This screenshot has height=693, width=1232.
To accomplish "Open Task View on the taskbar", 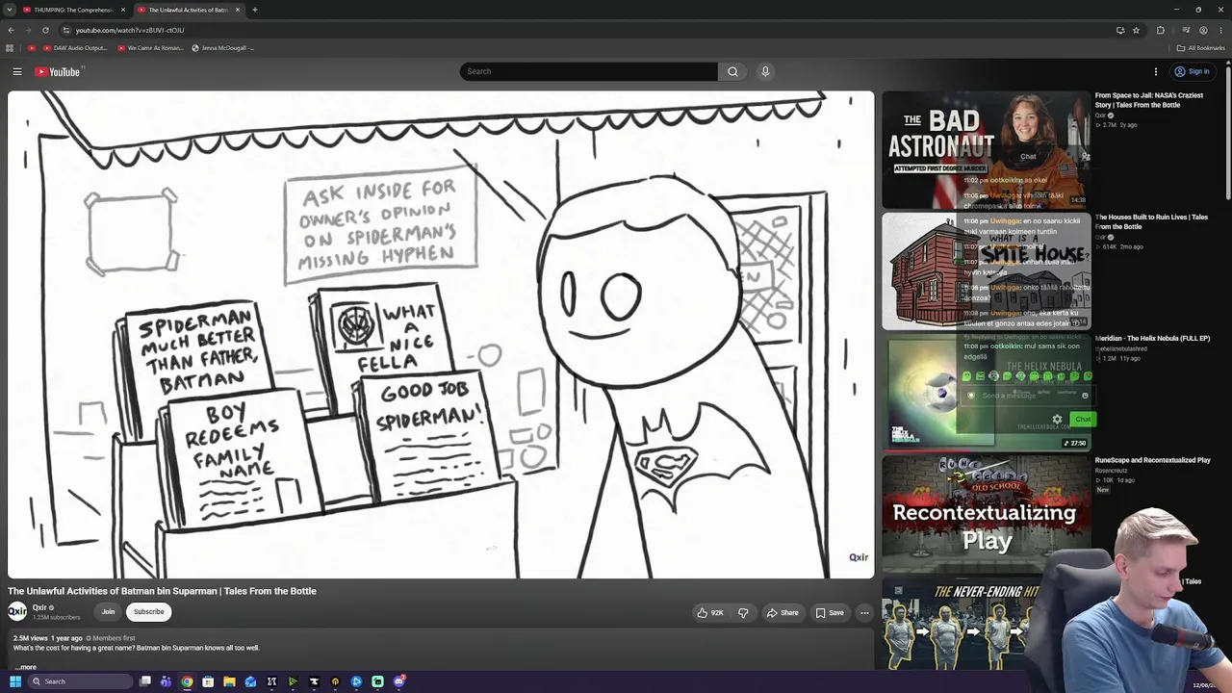I will coord(145,681).
